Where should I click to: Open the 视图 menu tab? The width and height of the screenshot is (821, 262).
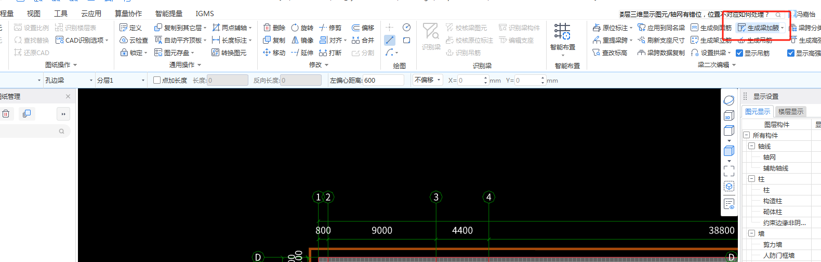click(x=34, y=14)
